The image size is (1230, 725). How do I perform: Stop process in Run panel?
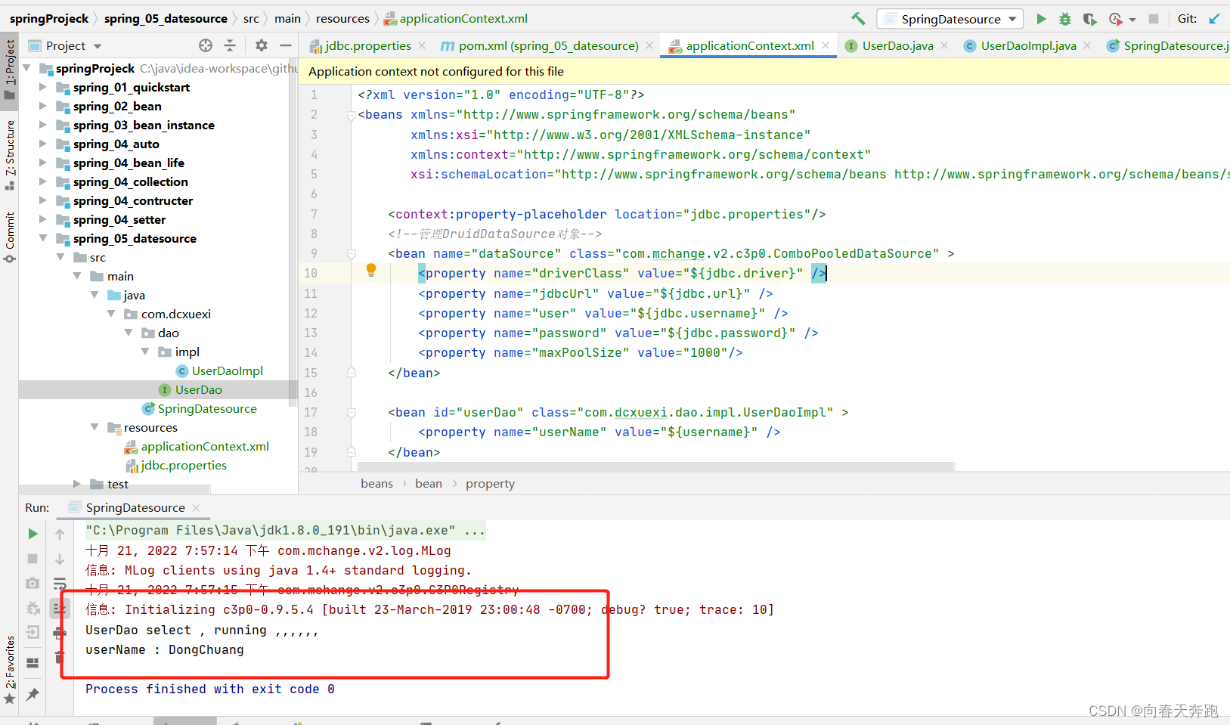coord(33,559)
